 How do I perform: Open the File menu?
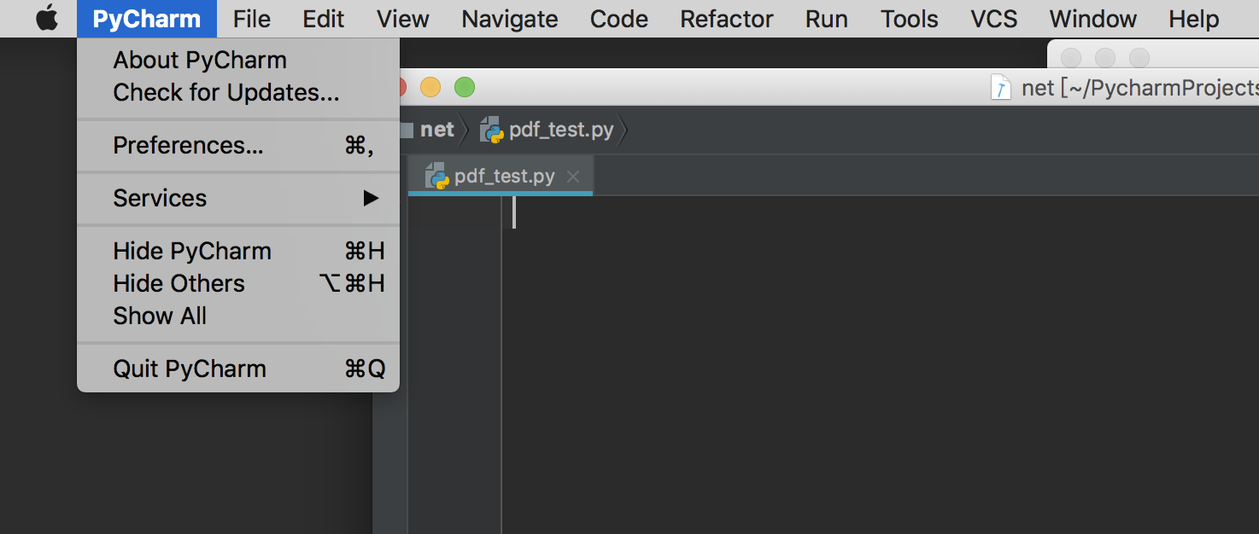pos(251,19)
